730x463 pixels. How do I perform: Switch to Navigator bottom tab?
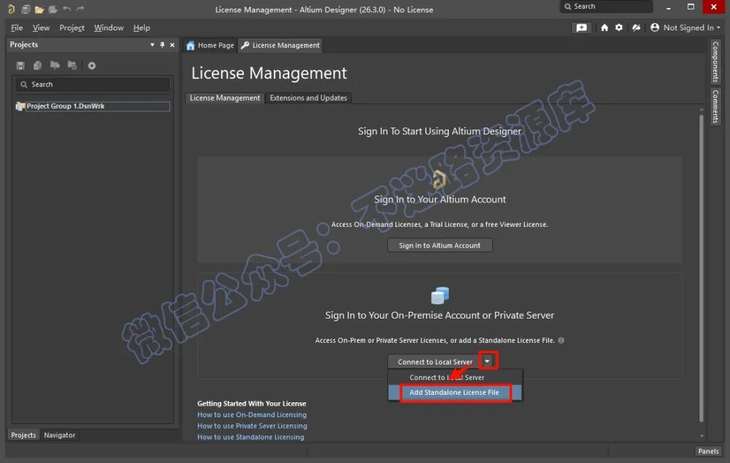coord(59,435)
